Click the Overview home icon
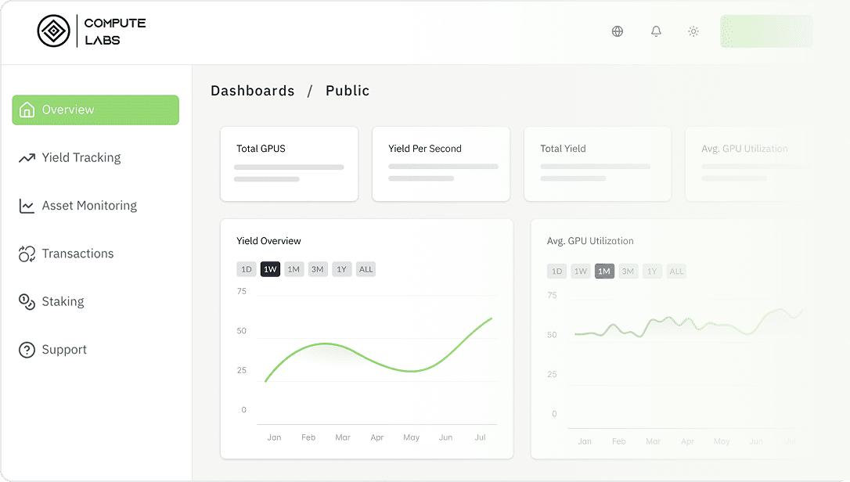 tap(27, 110)
